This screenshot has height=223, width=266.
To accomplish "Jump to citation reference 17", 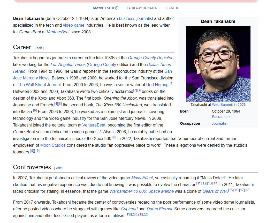I will pyautogui.click(x=242, y=190).
